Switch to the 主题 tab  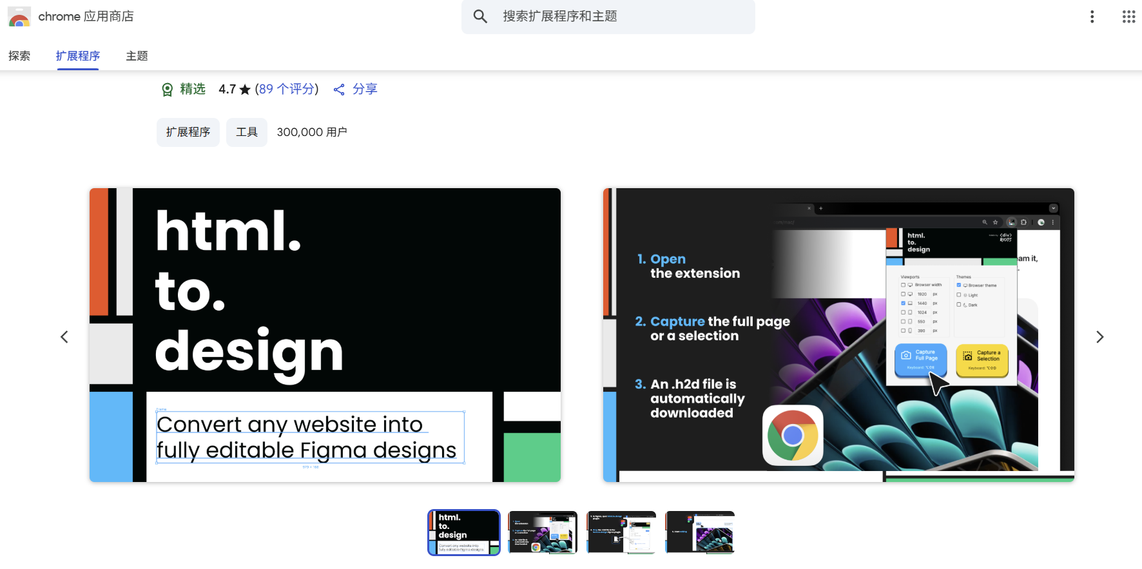[x=137, y=56]
